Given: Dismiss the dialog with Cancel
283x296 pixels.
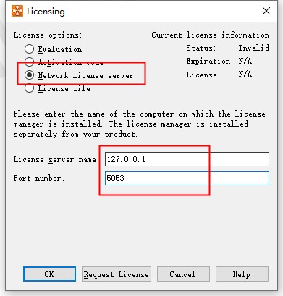Looking at the screenshot, I should (183, 274).
